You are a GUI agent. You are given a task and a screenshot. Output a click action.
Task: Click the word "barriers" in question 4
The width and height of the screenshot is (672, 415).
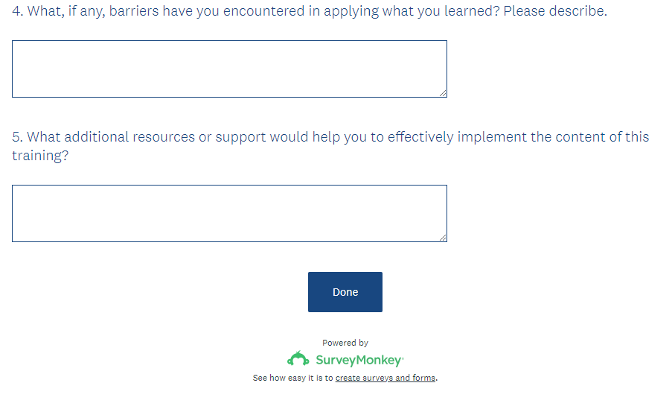tap(135, 12)
